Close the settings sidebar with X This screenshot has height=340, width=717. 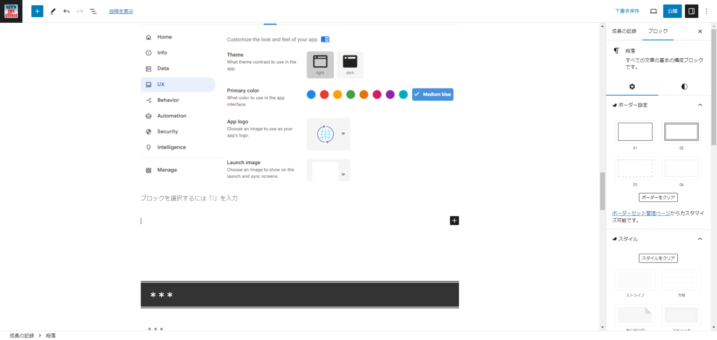(x=700, y=31)
